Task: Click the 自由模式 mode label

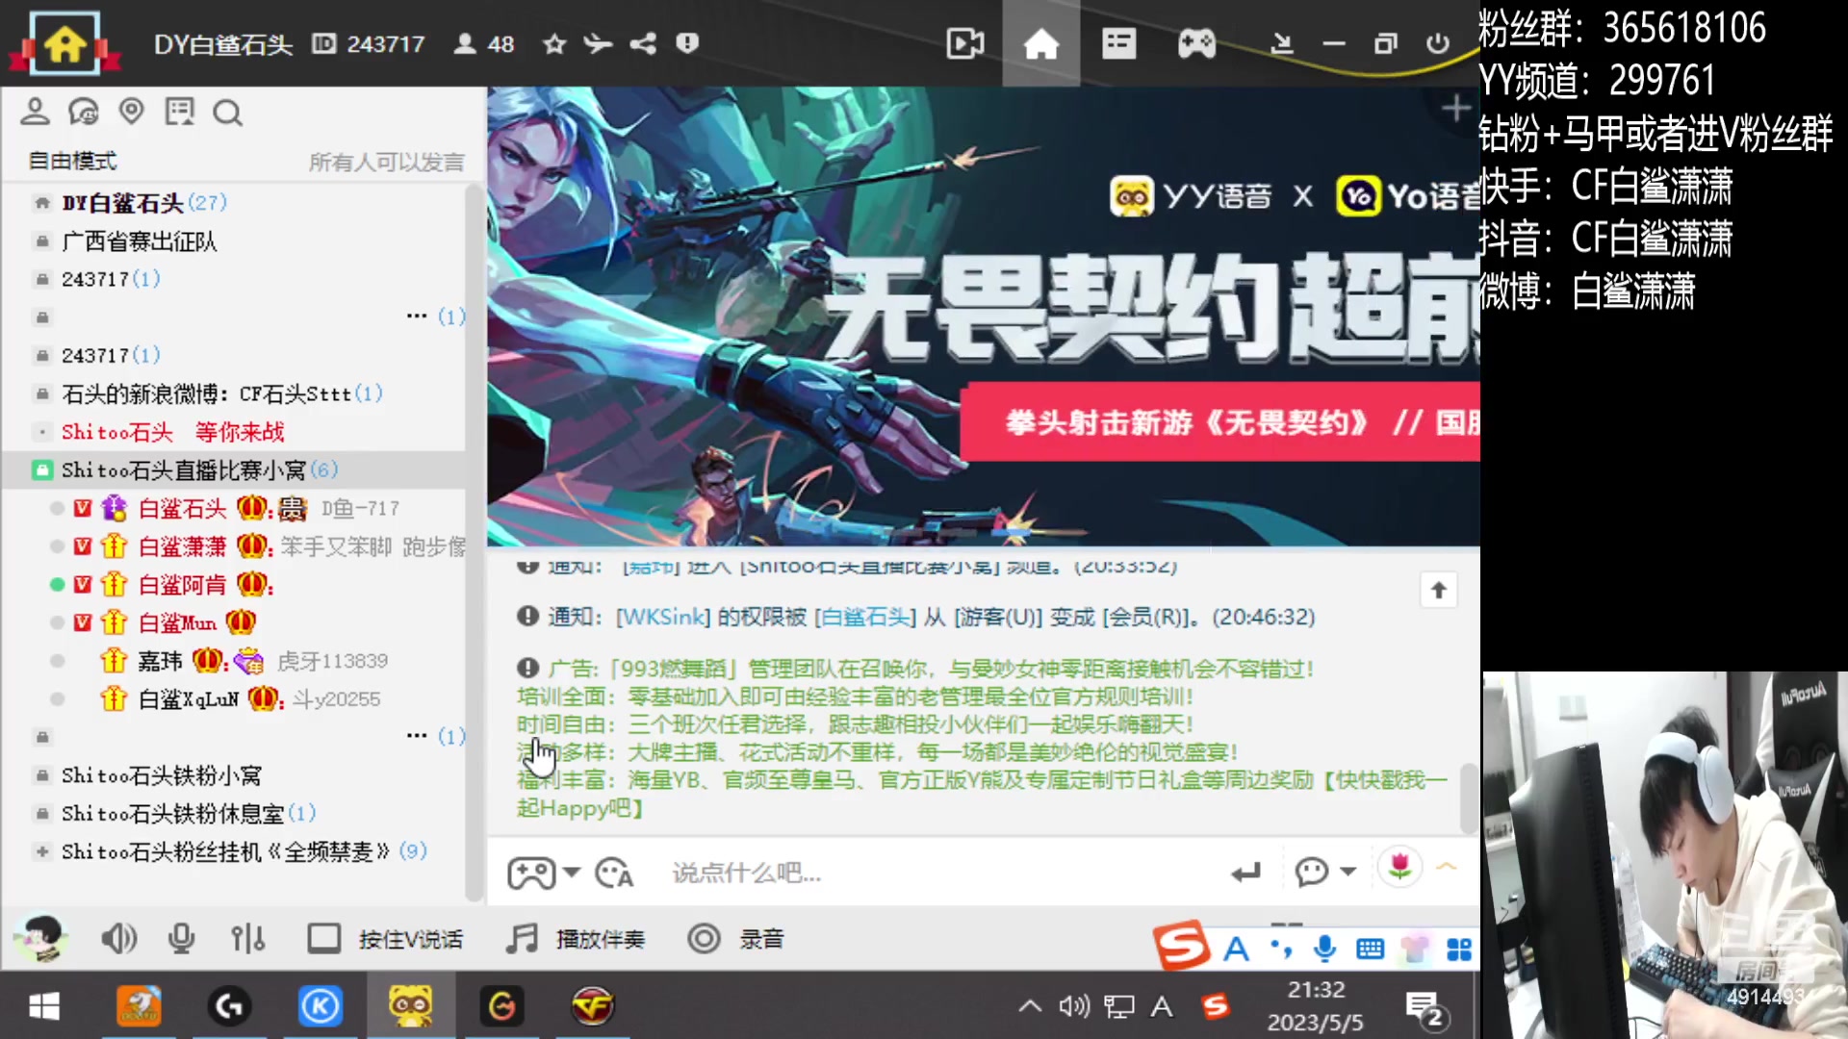Action: (72, 161)
